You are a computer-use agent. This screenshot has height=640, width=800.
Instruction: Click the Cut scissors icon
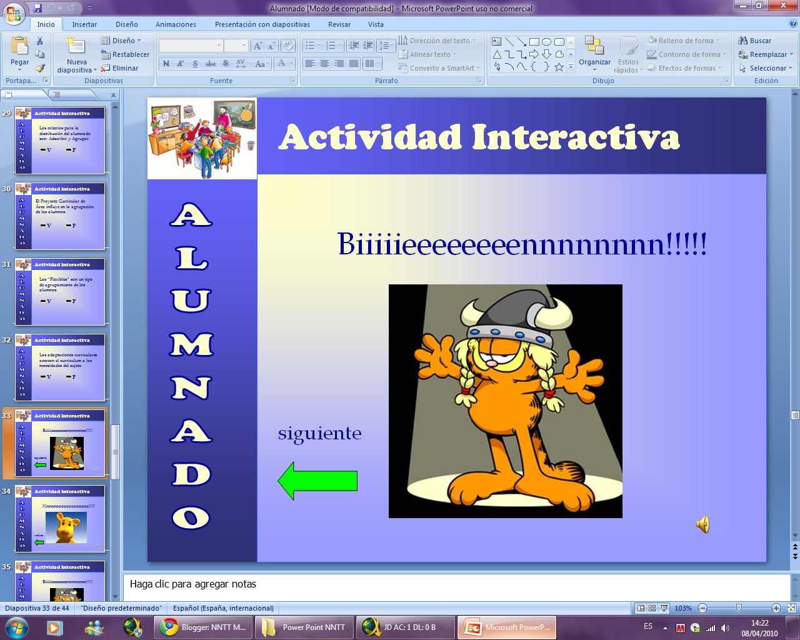tap(40, 41)
